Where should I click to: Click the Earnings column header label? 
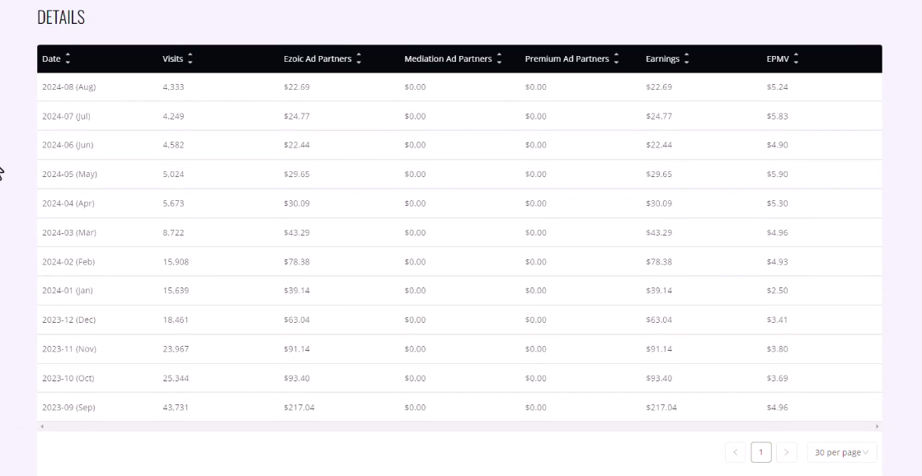(x=663, y=58)
